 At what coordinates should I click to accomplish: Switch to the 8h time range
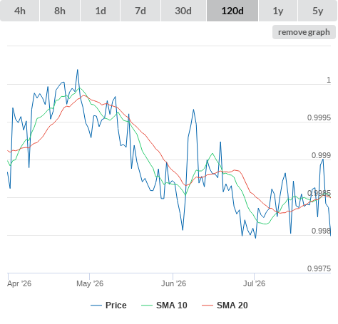pyautogui.click(x=60, y=11)
